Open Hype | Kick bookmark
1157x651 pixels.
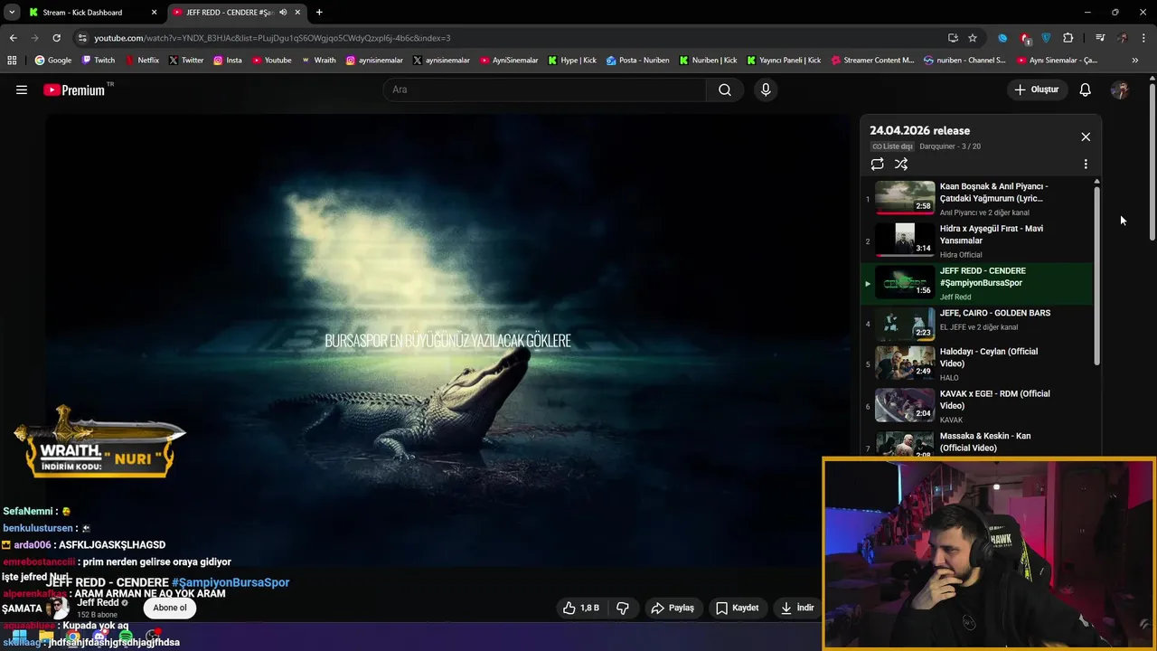coord(571,61)
